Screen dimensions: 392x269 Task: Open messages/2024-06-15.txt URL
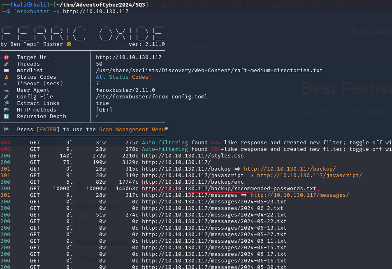tap(214, 248)
